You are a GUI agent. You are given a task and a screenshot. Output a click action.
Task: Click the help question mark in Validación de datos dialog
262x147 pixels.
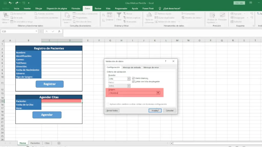(x=166, y=61)
